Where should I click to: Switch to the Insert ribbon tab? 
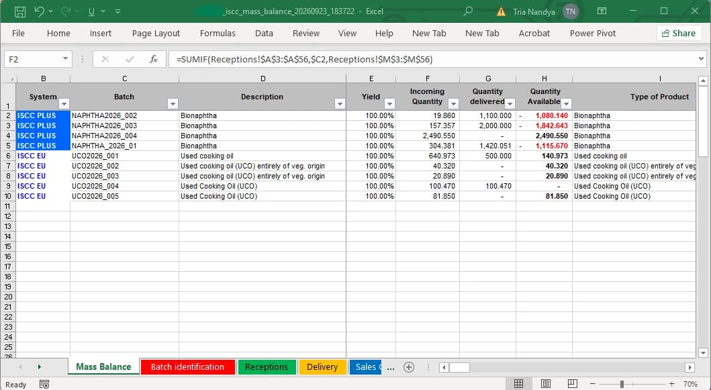[100, 33]
